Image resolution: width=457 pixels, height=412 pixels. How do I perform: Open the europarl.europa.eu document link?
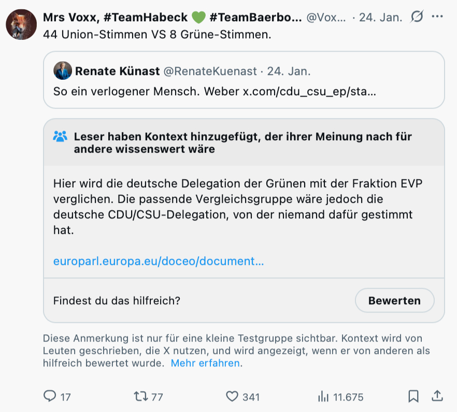159,261
